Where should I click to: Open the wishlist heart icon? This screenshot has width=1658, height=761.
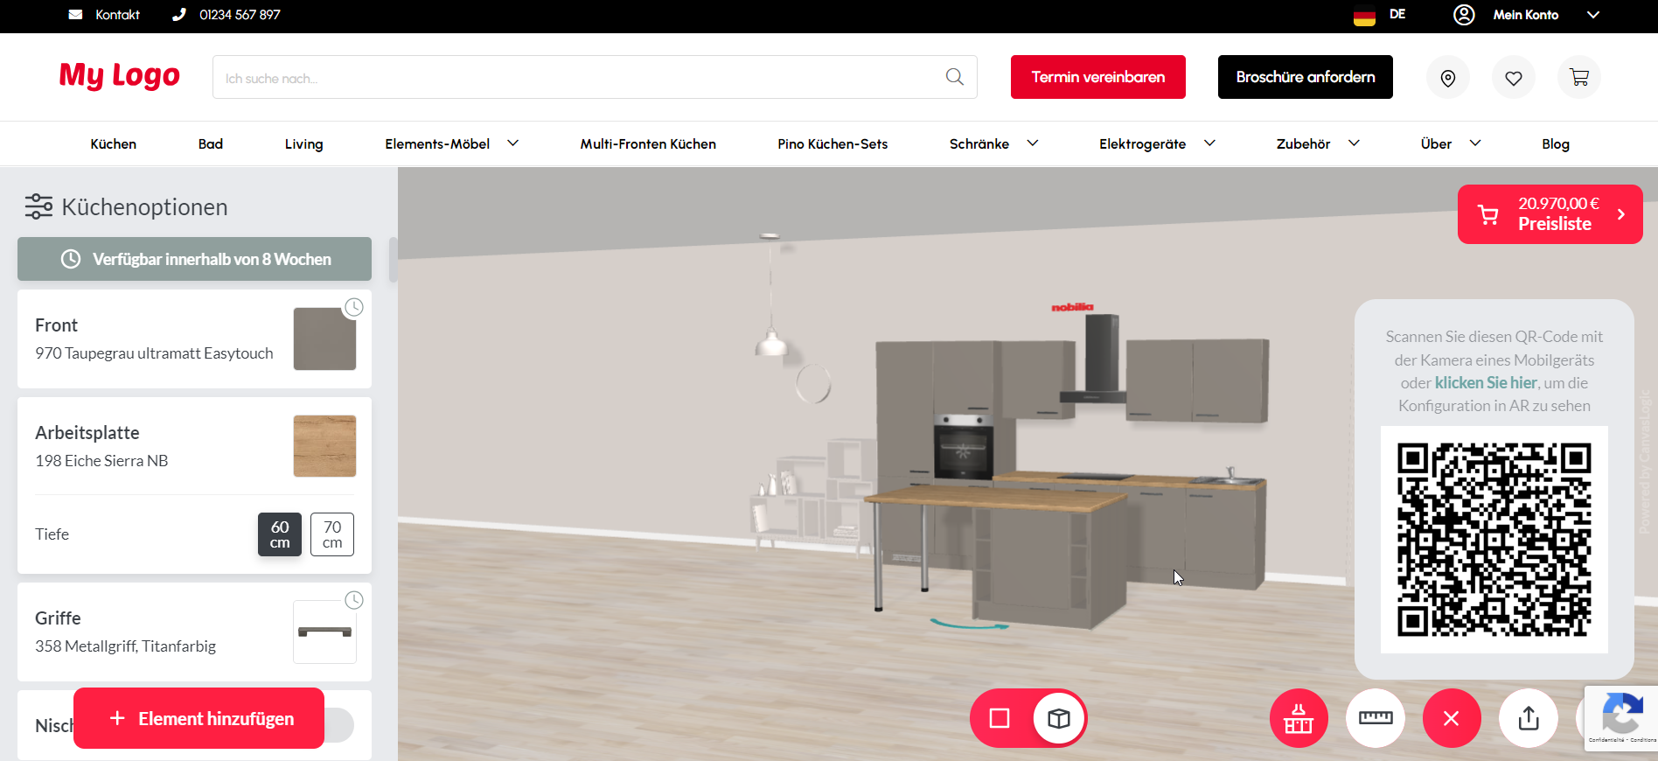tap(1514, 78)
